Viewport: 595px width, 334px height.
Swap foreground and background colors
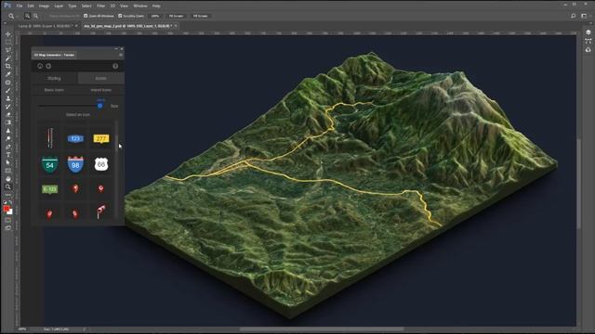coord(10,202)
